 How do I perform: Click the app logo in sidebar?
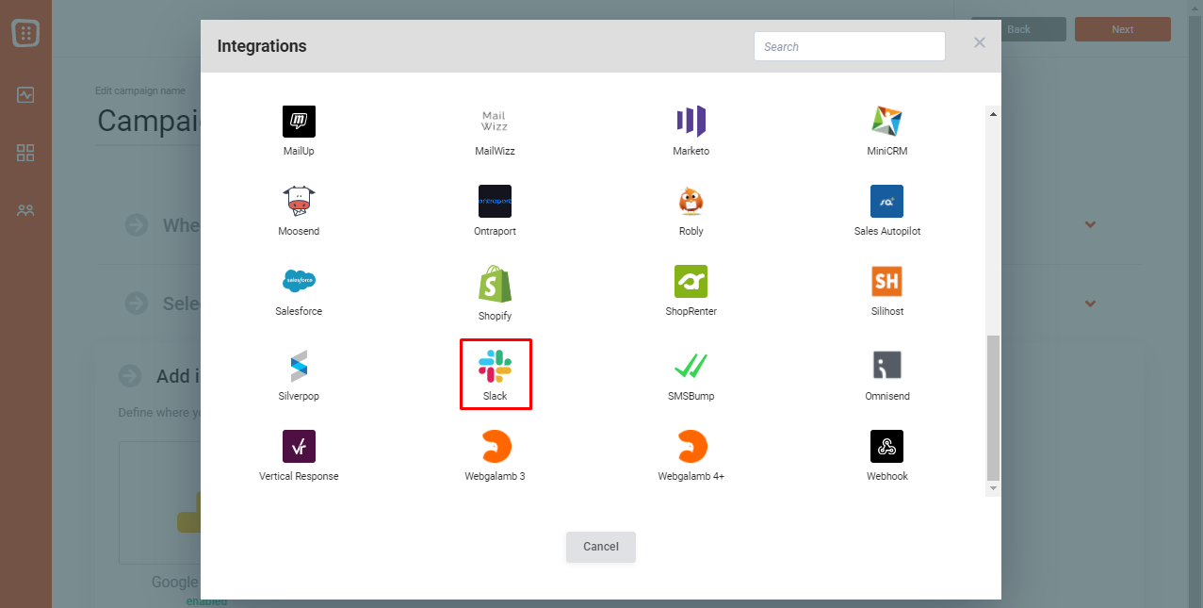[x=25, y=34]
